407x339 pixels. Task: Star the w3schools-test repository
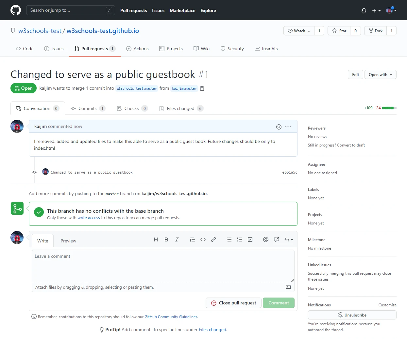tap(339, 31)
